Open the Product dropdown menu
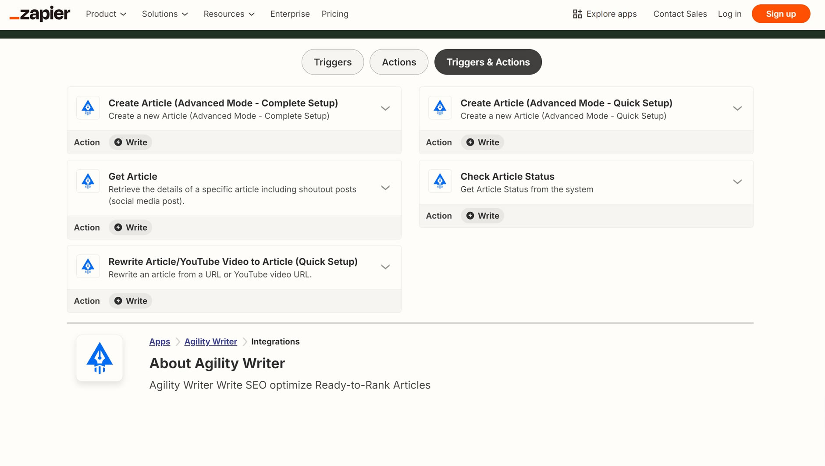825x466 pixels. [x=106, y=14]
